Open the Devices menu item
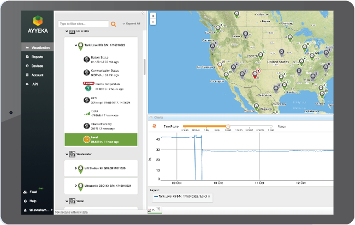Image resolution: width=355 pixels, height=225 pixels. point(37,66)
